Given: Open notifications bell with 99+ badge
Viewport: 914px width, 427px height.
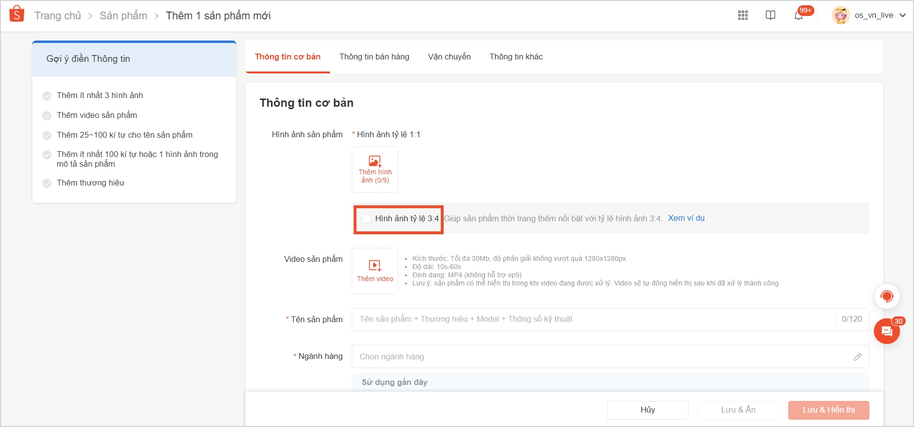Looking at the screenshot, I should pos(799,15).
